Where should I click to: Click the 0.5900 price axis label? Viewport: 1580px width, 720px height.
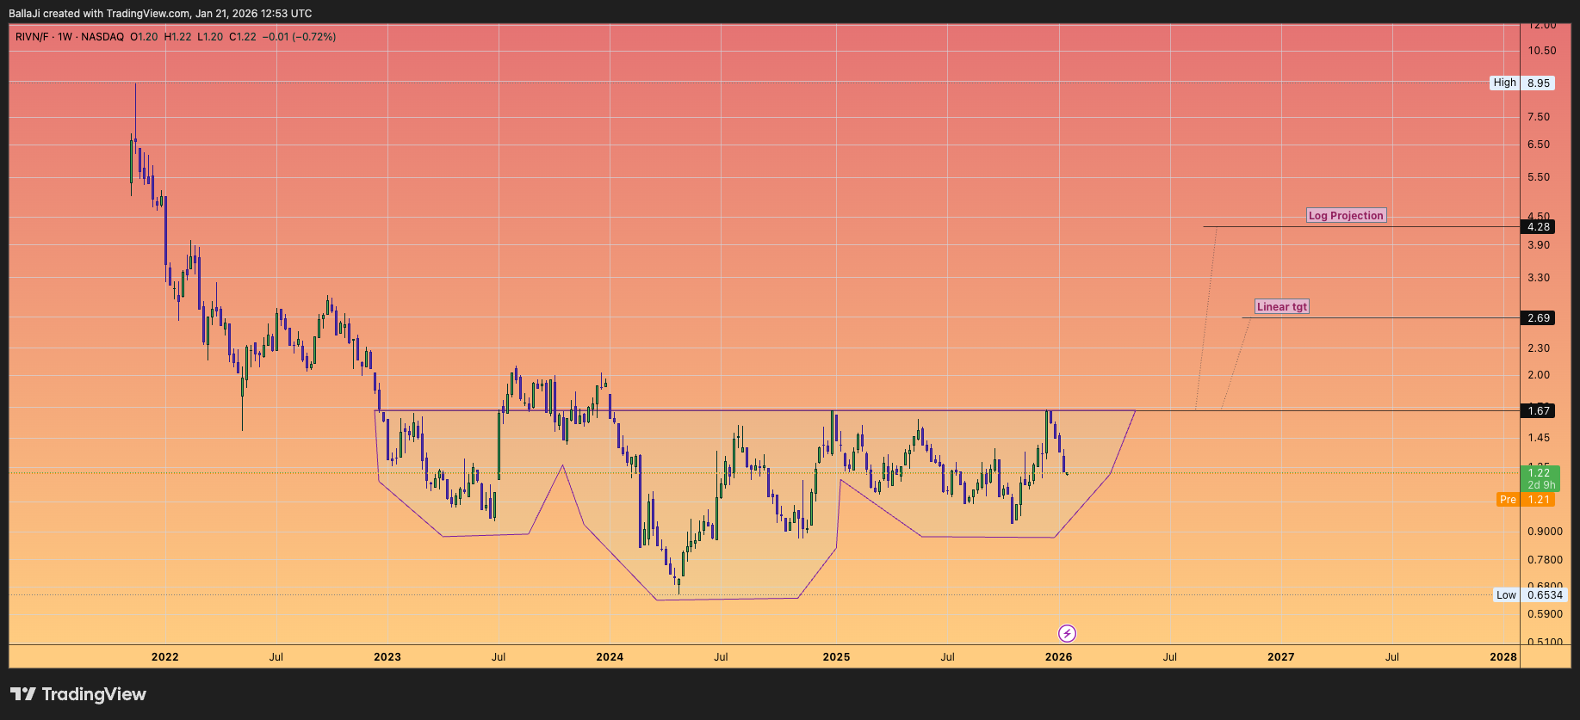tap(1545, 614)
